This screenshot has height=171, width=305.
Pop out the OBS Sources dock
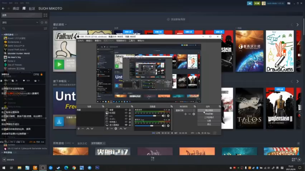pyautogui.click(x=132, y=106)
